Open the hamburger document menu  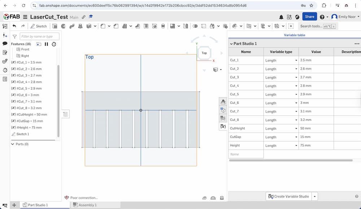pyautogui.click(x=25, y=17)
